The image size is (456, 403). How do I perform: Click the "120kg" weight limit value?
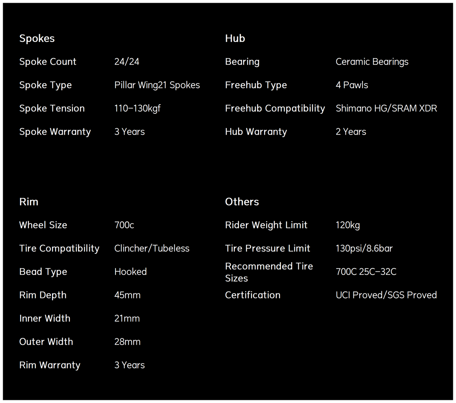tap(348, 225)
